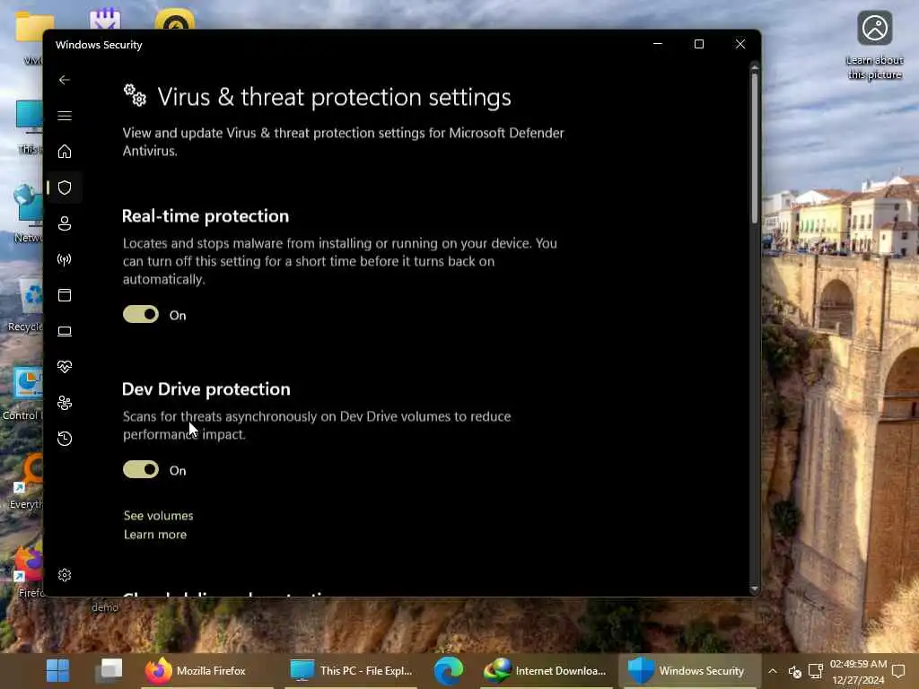The height and width of the screenshot is (689, 919).
Task: Open Learn more link under Dev Drive
Action: (x=155, y=535)
